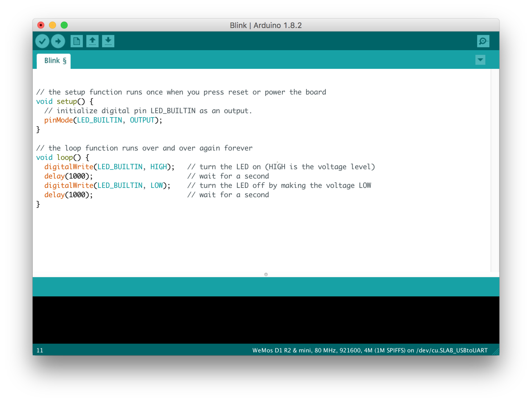Click the black console output area

point(266,320)
